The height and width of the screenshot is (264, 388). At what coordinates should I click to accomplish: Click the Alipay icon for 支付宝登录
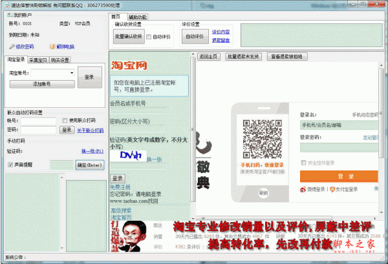click(332, 189)
